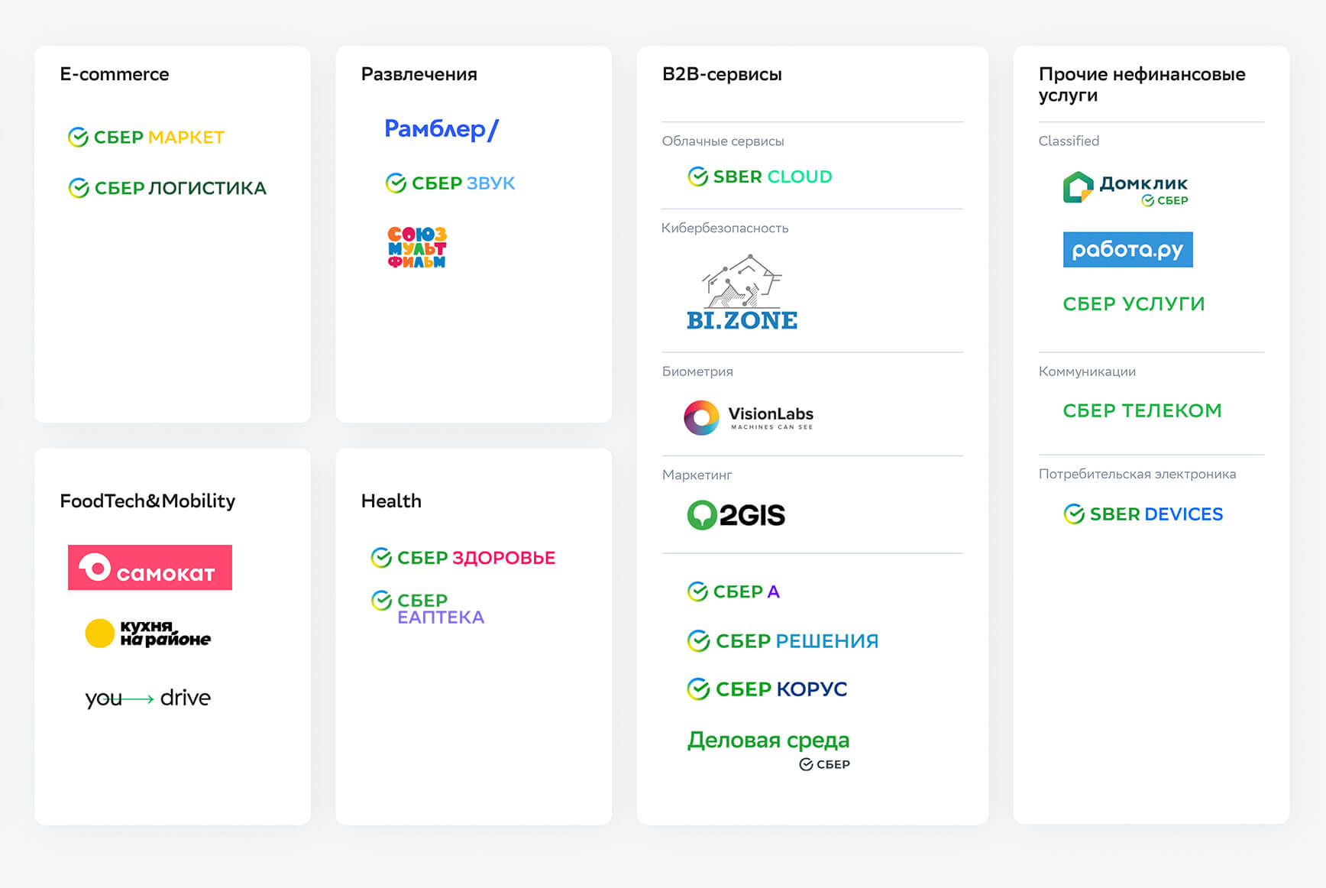Viewport: 1326px width, 888px height.
Task: Select the Маркетинг subheading
Action: pos(697,475)
